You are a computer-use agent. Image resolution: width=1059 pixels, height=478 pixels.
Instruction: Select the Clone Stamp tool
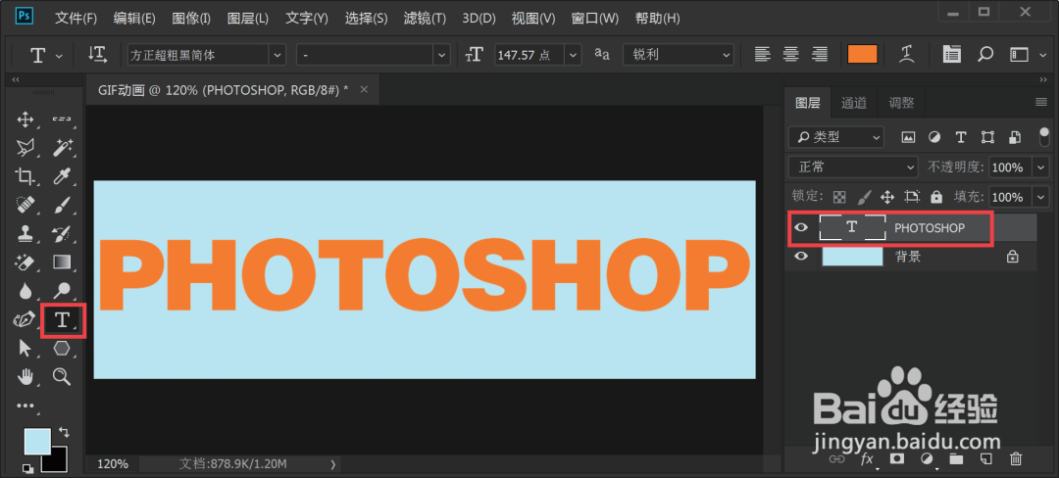tap(25, 233)
